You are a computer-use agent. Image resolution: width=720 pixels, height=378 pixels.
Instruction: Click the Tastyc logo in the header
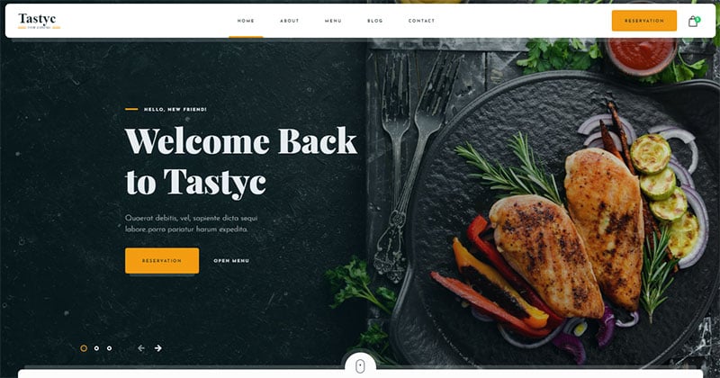point(39,21)
